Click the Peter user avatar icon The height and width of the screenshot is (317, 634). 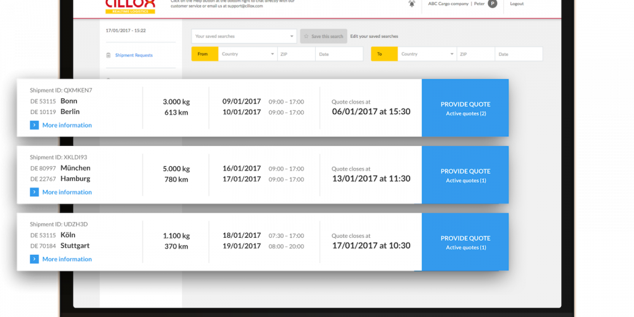coord(493,4)
